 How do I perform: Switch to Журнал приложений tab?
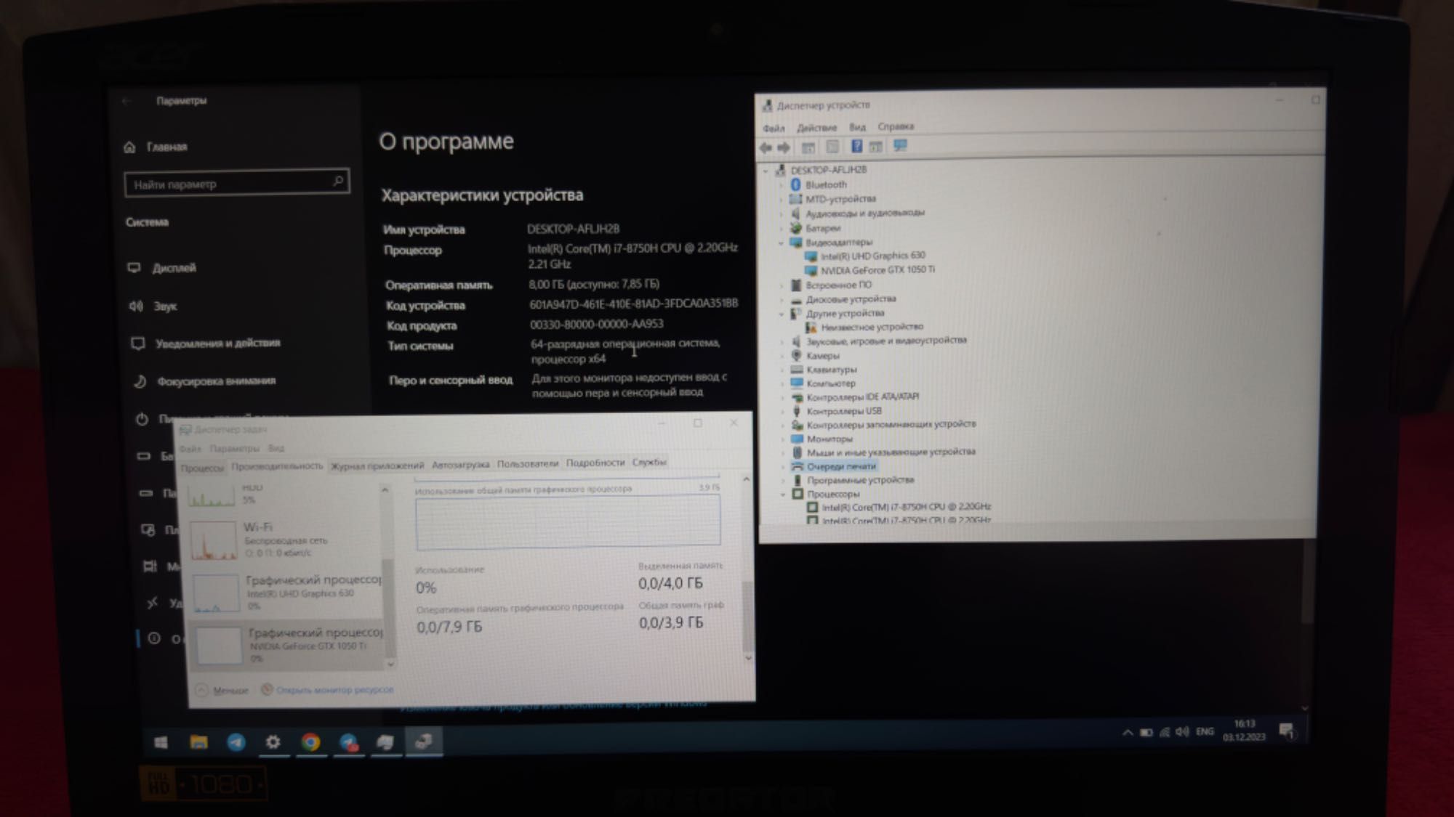[377, 466]
